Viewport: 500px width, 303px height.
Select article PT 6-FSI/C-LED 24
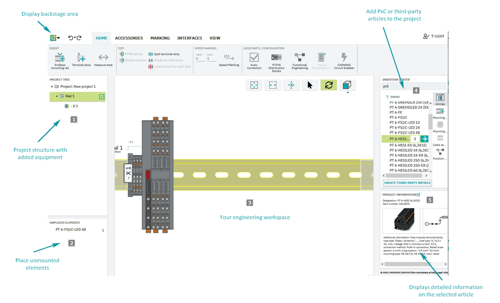[x=405, y=128]
